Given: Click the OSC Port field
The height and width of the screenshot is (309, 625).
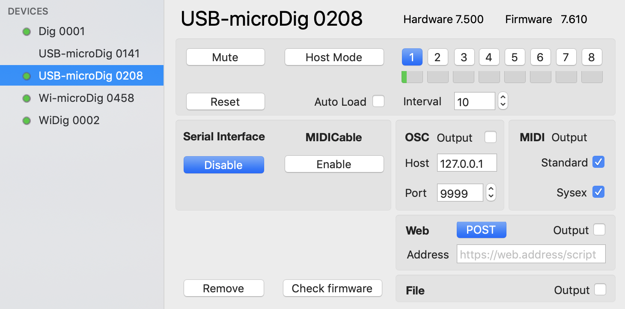Looking at the screenshot, I should click(x=460, y=193).
